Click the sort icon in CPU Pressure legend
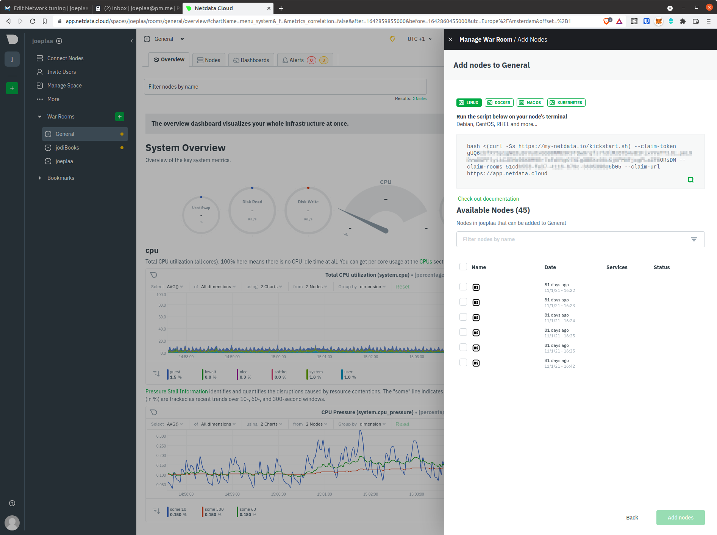 pos(156,511)
